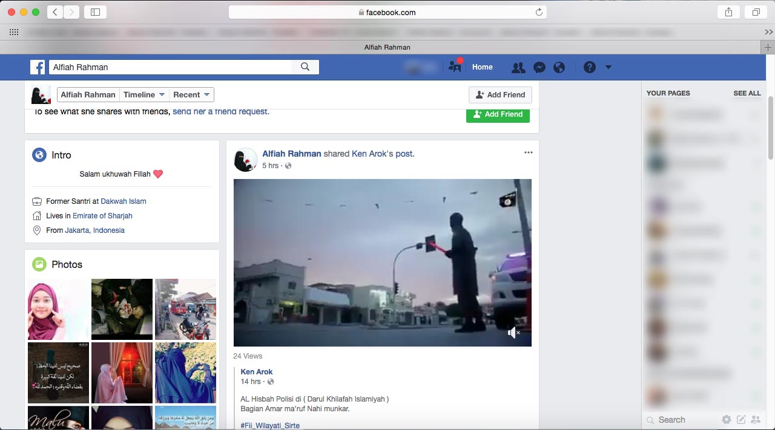This screenshot has width=775, height=430.
Task: Expand the Recent dropdown
Action: [x=191, y=95]
